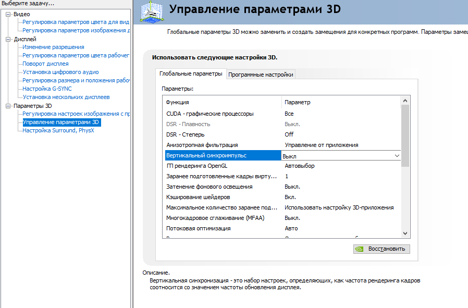Select Управление параметрами 3D tree item
The width and height of the screenshot is (468, 308).
click(62, 122)
